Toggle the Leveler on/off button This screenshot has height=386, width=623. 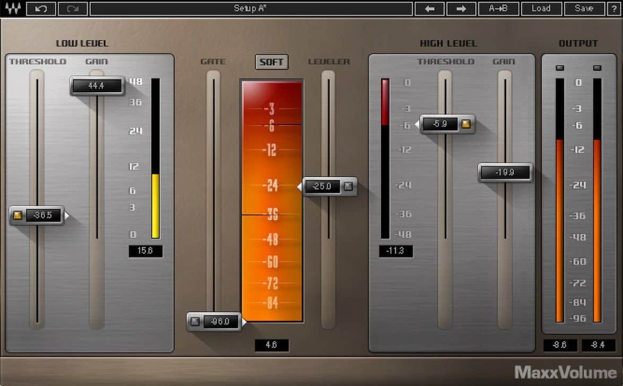point(348,186)
